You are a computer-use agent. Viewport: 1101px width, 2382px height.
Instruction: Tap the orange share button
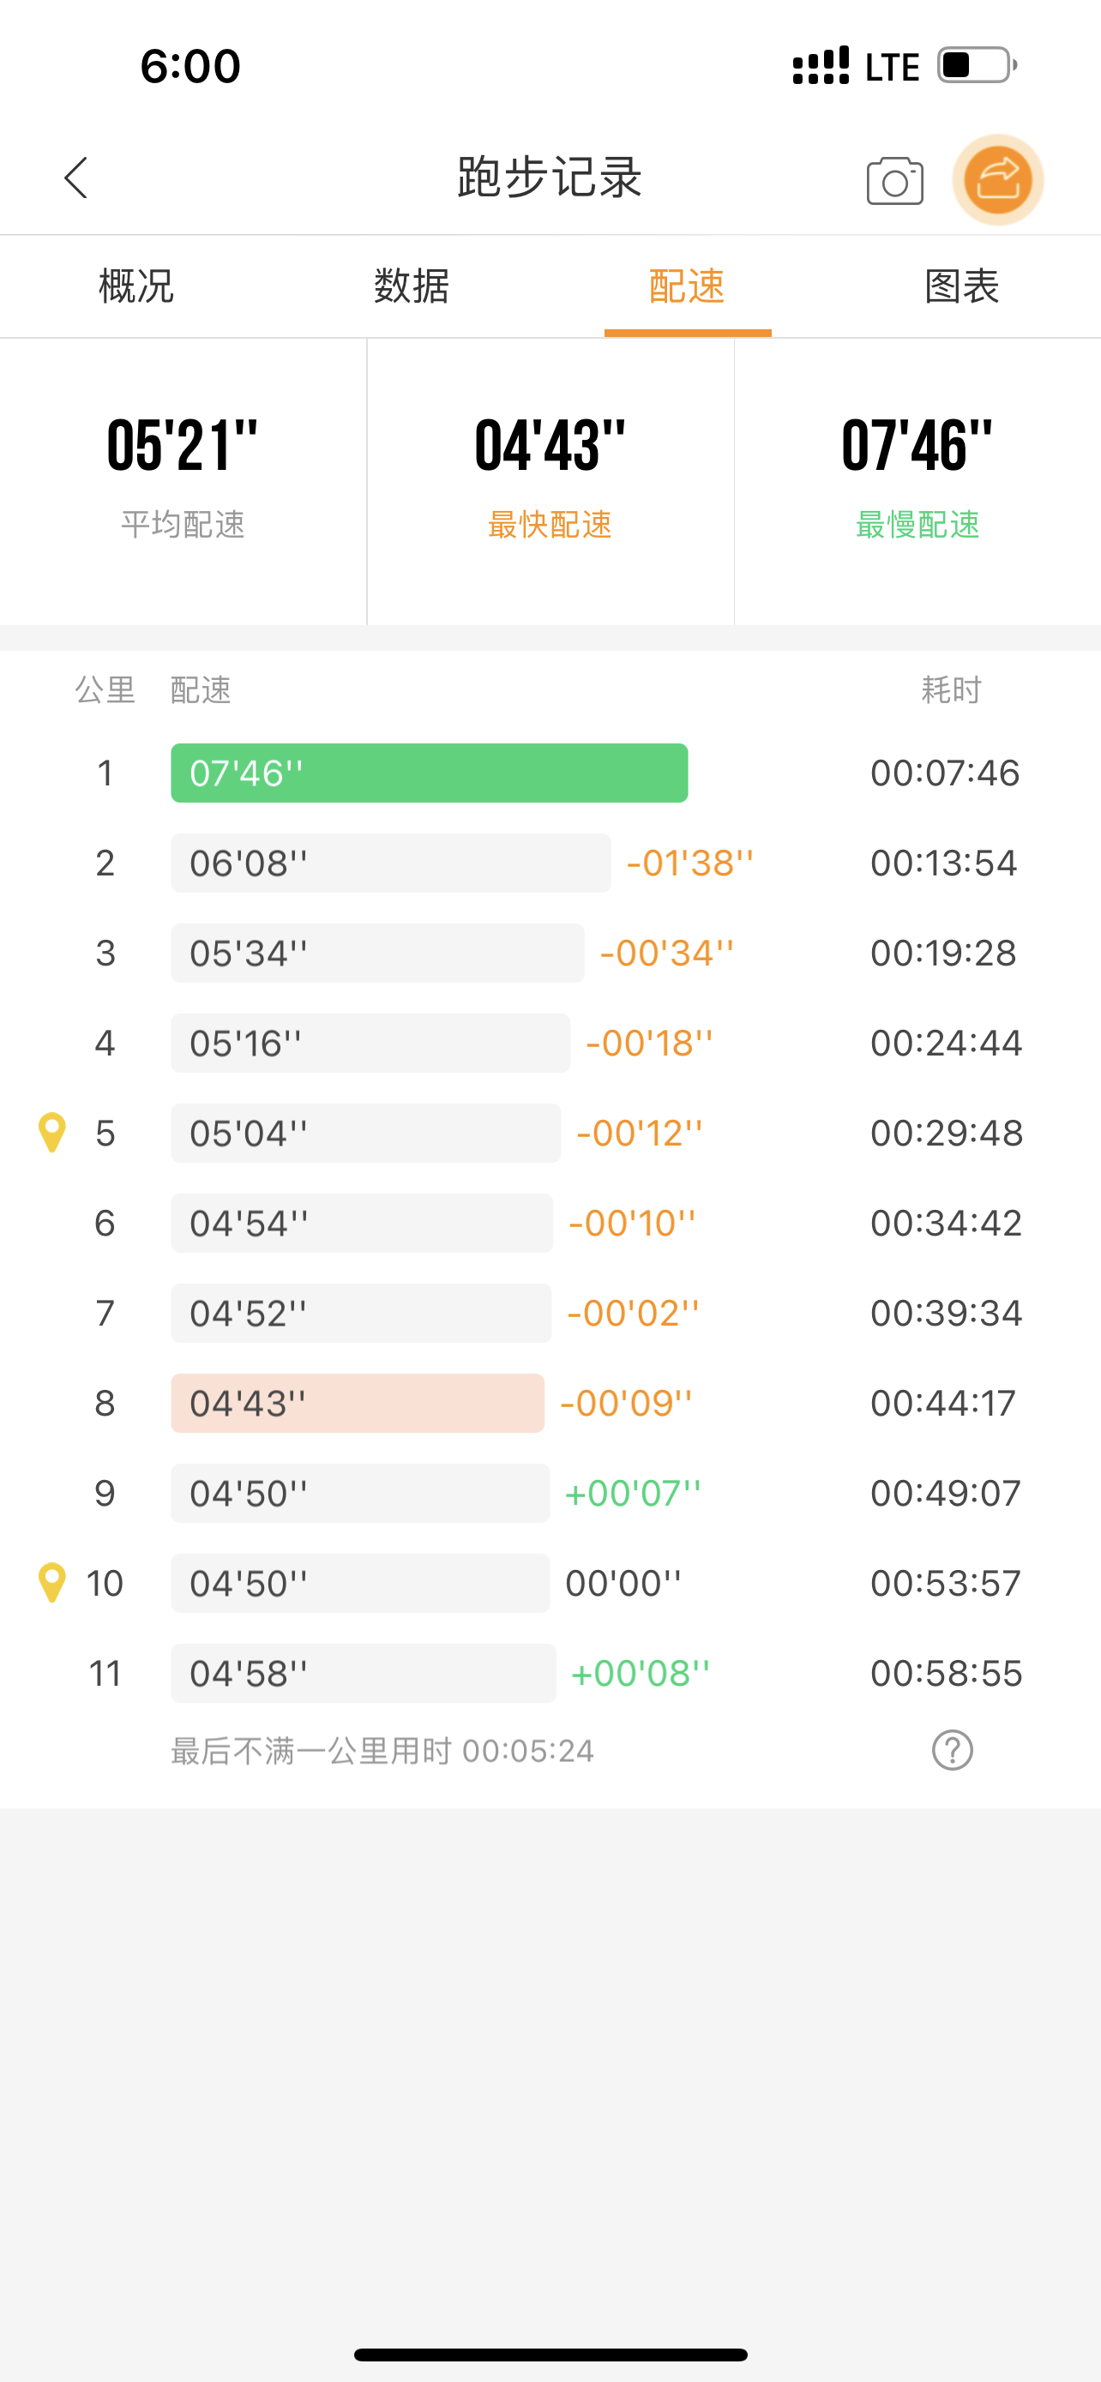pyautogui.click(x=997, y=179)
